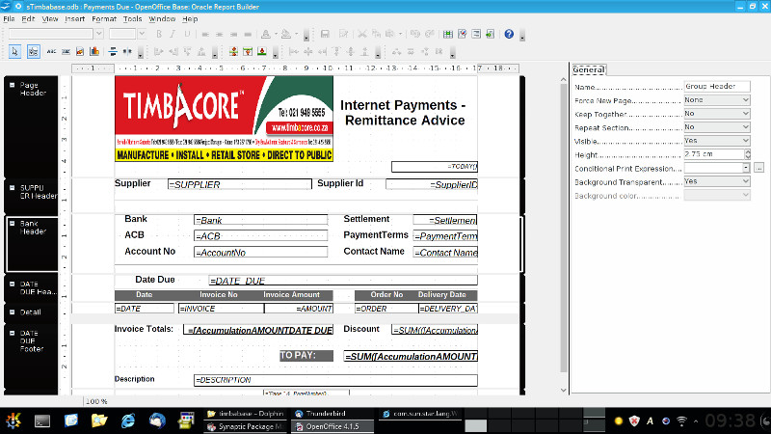Click the Help question mark icon
The height and width of the screenshot is (434, 771).
508,34
